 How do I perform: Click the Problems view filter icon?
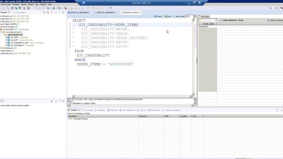click(277, 110)
